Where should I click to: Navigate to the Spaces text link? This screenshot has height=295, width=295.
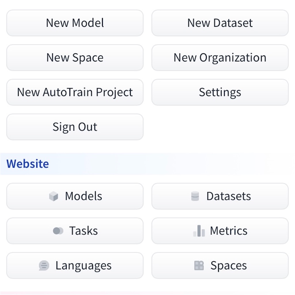(228, 266)
